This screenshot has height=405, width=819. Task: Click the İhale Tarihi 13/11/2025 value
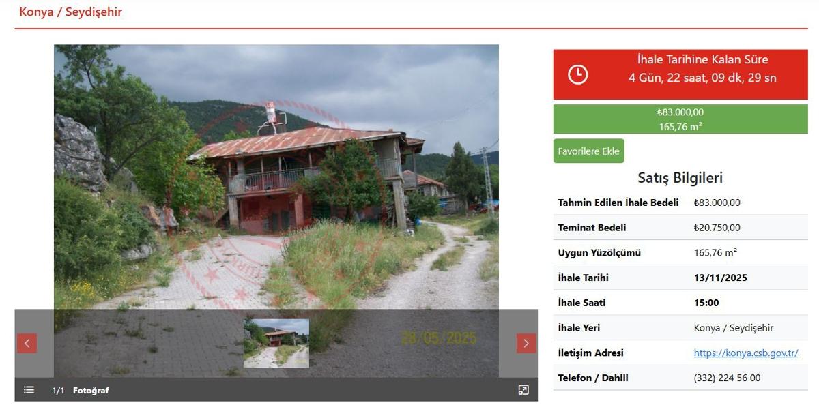pyautogui.click(x=721, y=277)
